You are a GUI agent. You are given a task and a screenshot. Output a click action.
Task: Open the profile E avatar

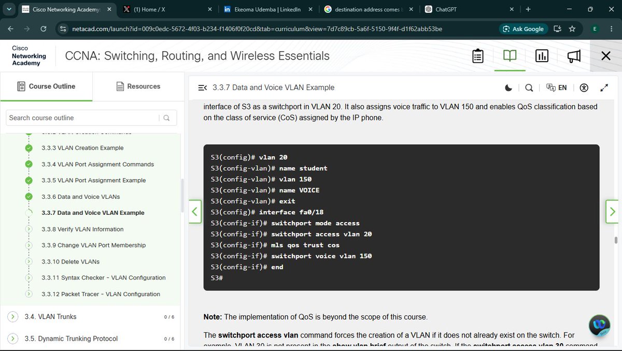click(594, 29)
